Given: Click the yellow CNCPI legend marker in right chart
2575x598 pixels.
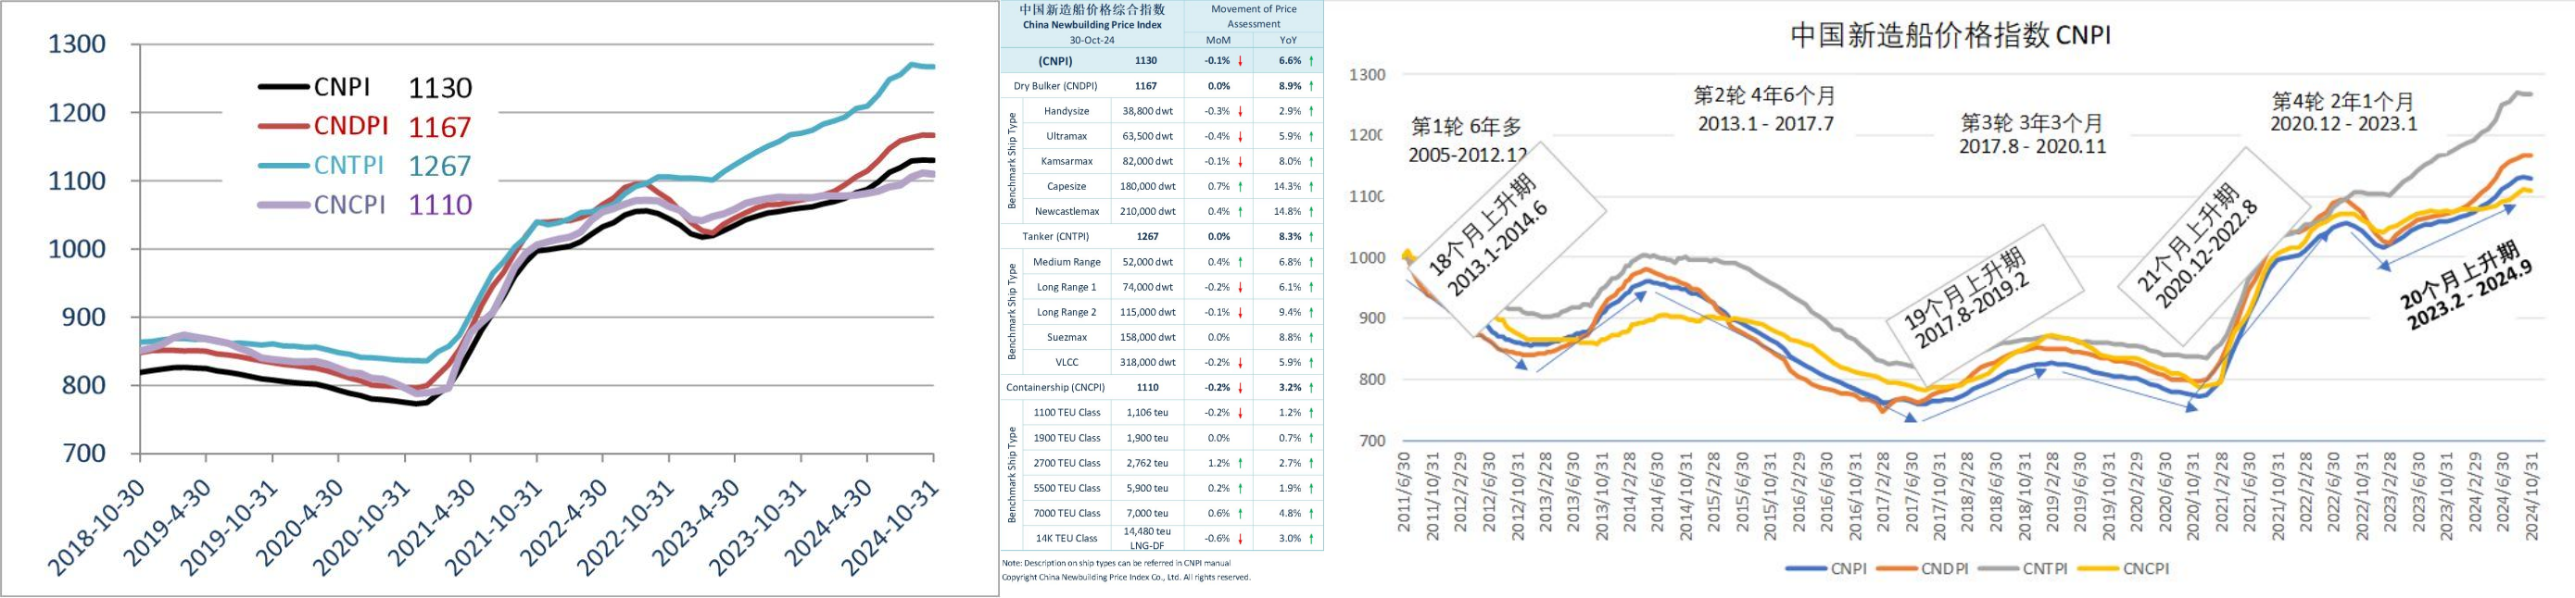Looking at the screenshot, I should [x=2099, y=569].
